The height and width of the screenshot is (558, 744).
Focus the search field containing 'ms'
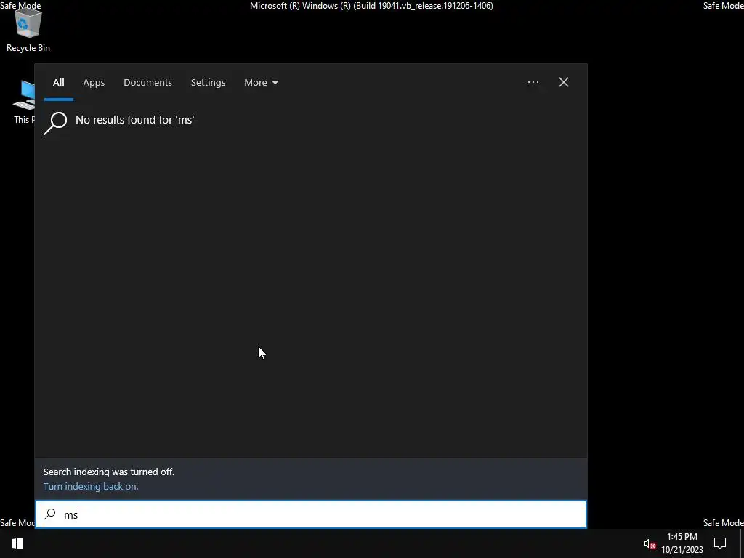(311, 514)
